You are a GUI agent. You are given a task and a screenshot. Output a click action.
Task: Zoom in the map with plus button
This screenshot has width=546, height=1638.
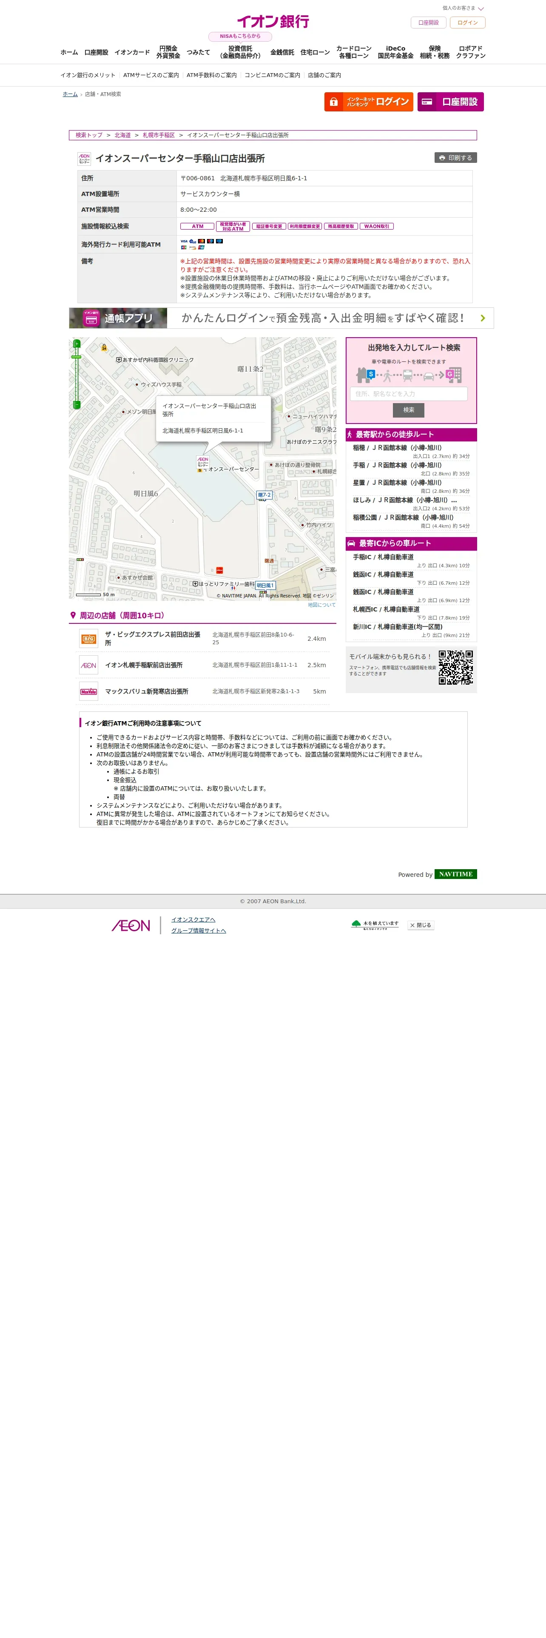tap(76, 344)
